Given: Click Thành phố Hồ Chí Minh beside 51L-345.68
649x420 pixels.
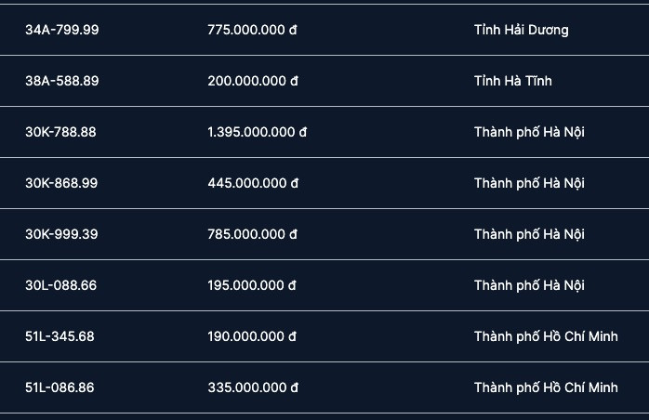Looking at the screenshot, I should (546, 336).
